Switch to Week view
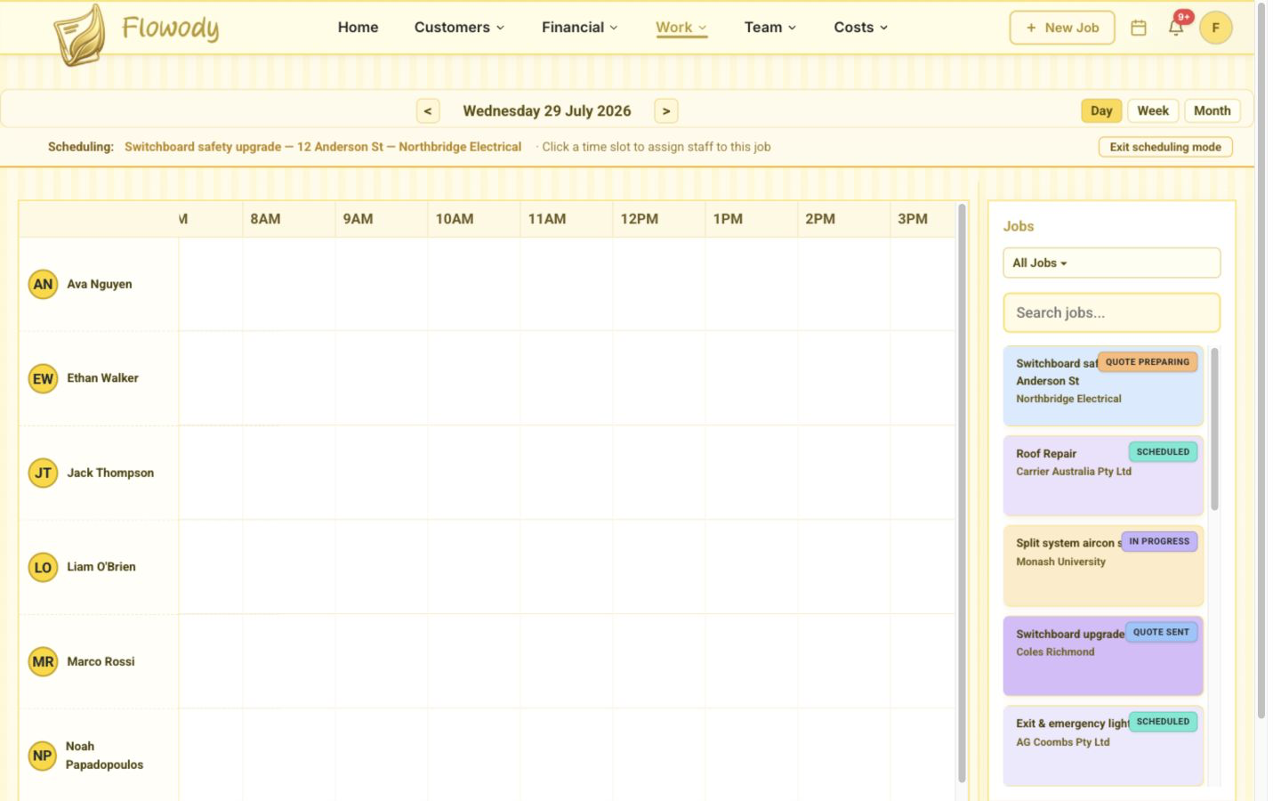Image resolution: width=1281 pixels, height=801 pixels. coord(1153,111)
